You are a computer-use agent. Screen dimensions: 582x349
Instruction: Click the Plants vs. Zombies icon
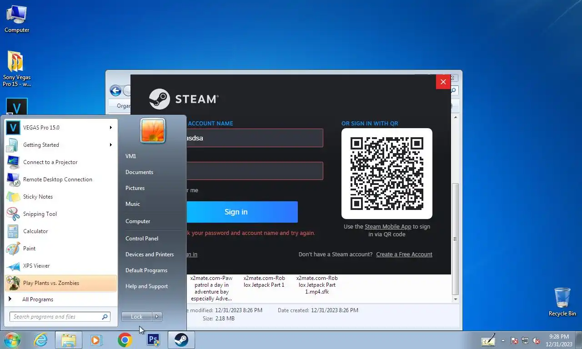tap(13, 283)
